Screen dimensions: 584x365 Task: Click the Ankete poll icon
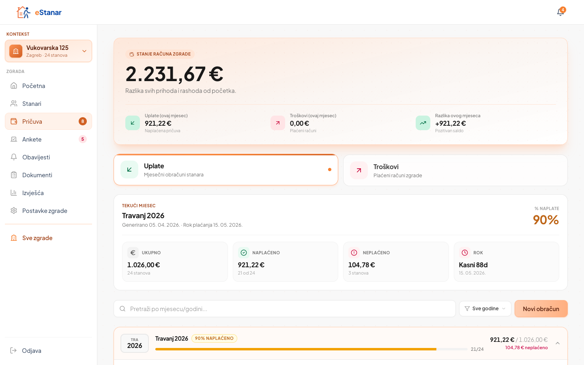pyautogui.click(x=14, y=139)
